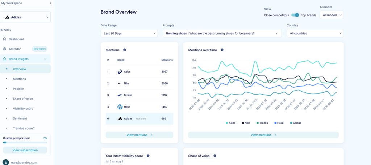Click the Adidas Your brand row

[x=139, y=119]
